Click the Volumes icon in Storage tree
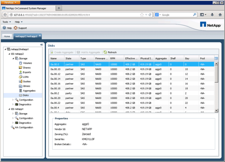Image resolution: width=225 pixels, height=162 pixels. click(21, 63)
